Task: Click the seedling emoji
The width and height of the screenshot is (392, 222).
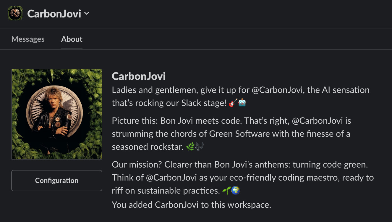Action: pos(226,191)
